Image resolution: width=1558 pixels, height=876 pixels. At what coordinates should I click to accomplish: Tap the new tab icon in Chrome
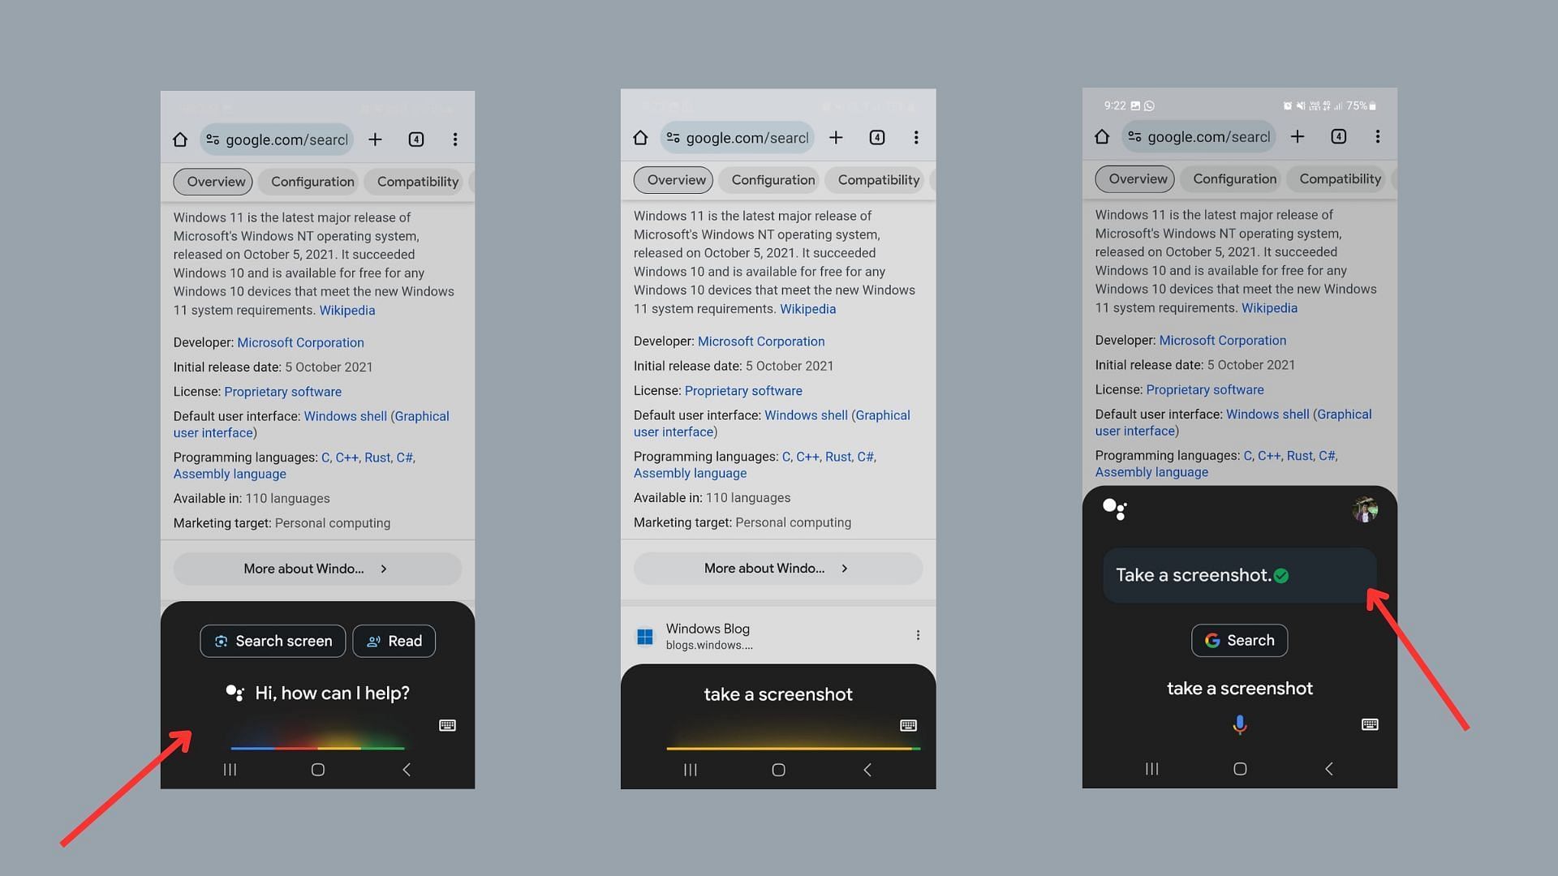coord(375,138)
